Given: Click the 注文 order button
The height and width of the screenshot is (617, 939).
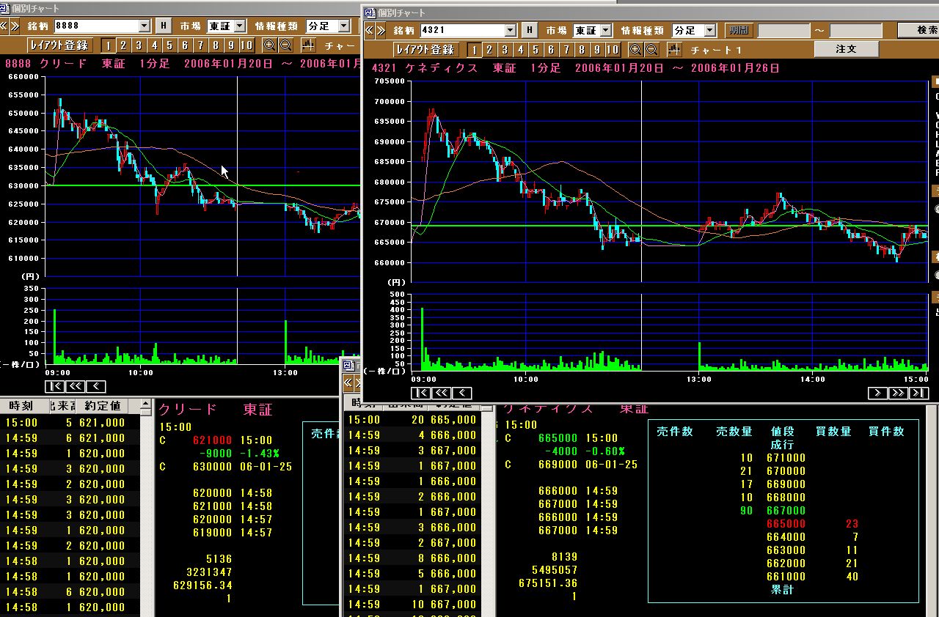Looking at the screenshot, I should (x=847, y=49).
